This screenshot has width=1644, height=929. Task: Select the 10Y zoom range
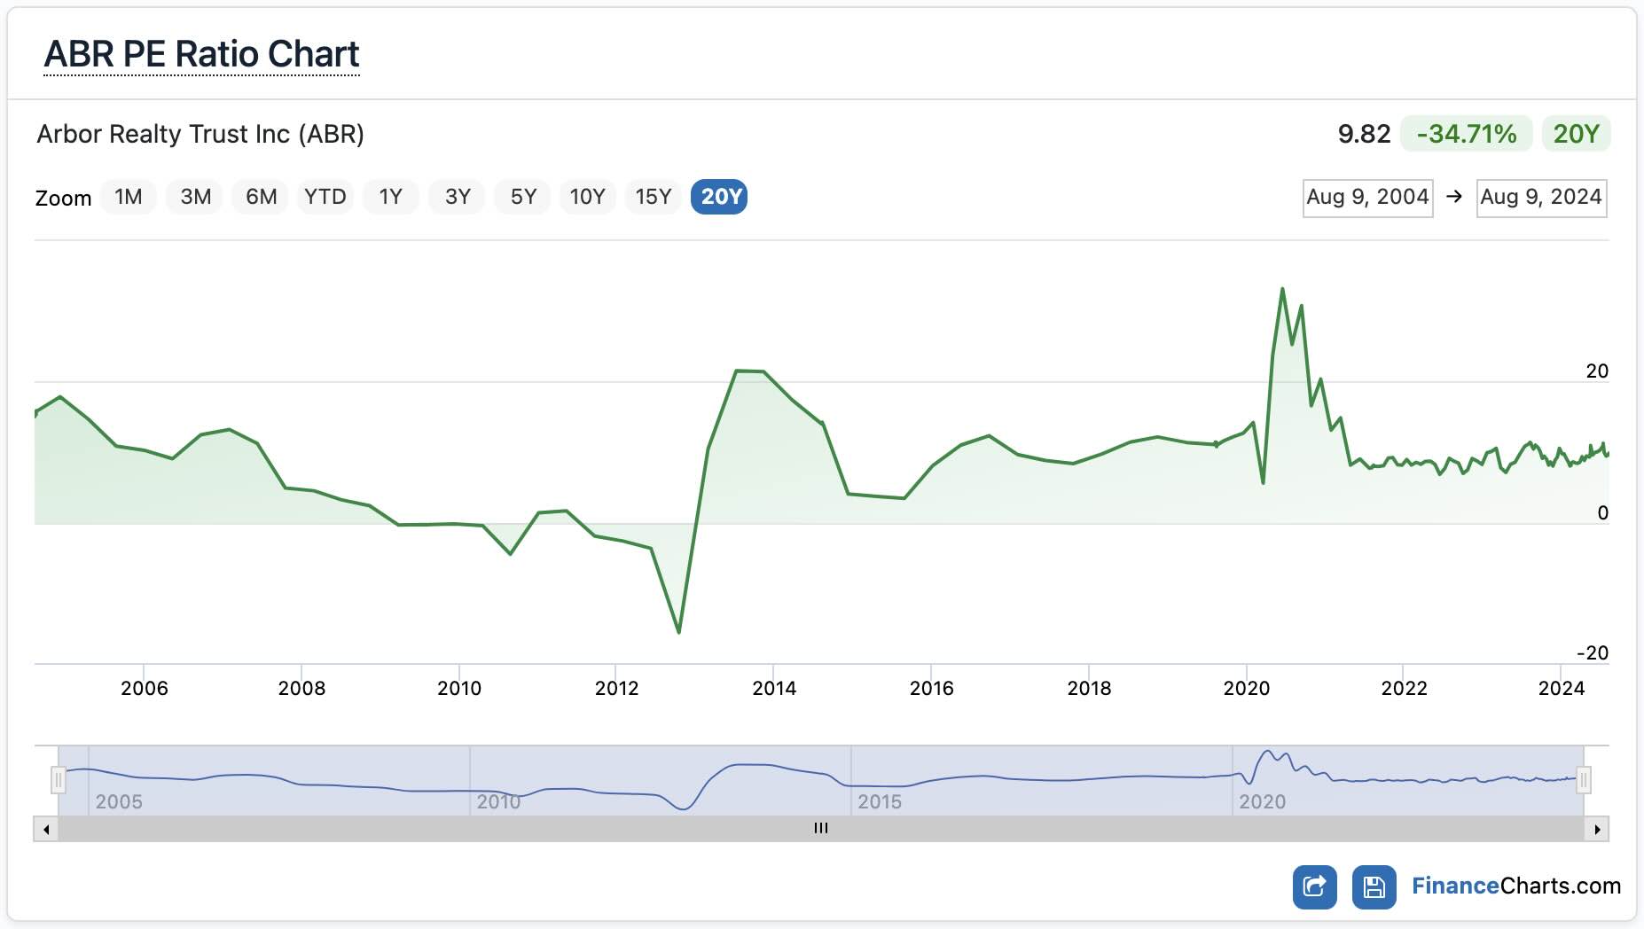[x=587, y=197]
